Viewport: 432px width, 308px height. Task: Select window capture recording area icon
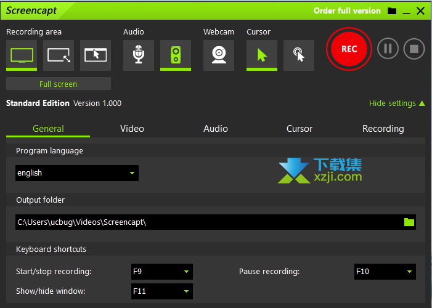pyautogui.click(x=96, y=55)
